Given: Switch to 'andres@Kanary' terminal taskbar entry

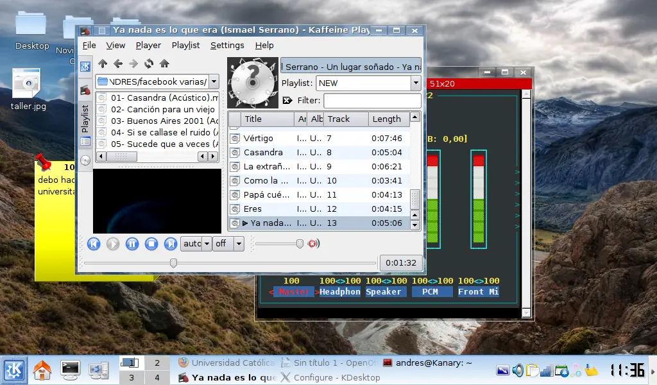Looking at the screenshot, I should (x=427, y=363).
